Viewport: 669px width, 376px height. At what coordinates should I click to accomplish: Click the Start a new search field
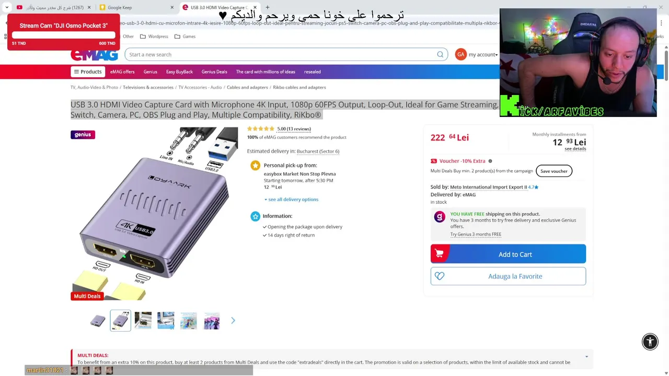click(281, 54)
